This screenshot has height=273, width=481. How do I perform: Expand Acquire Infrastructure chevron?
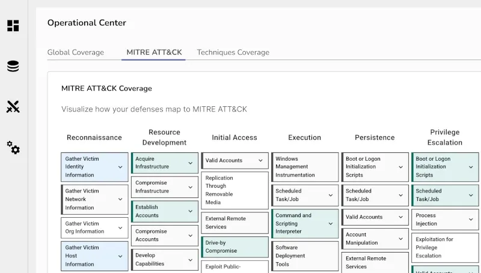click(191, 163)
